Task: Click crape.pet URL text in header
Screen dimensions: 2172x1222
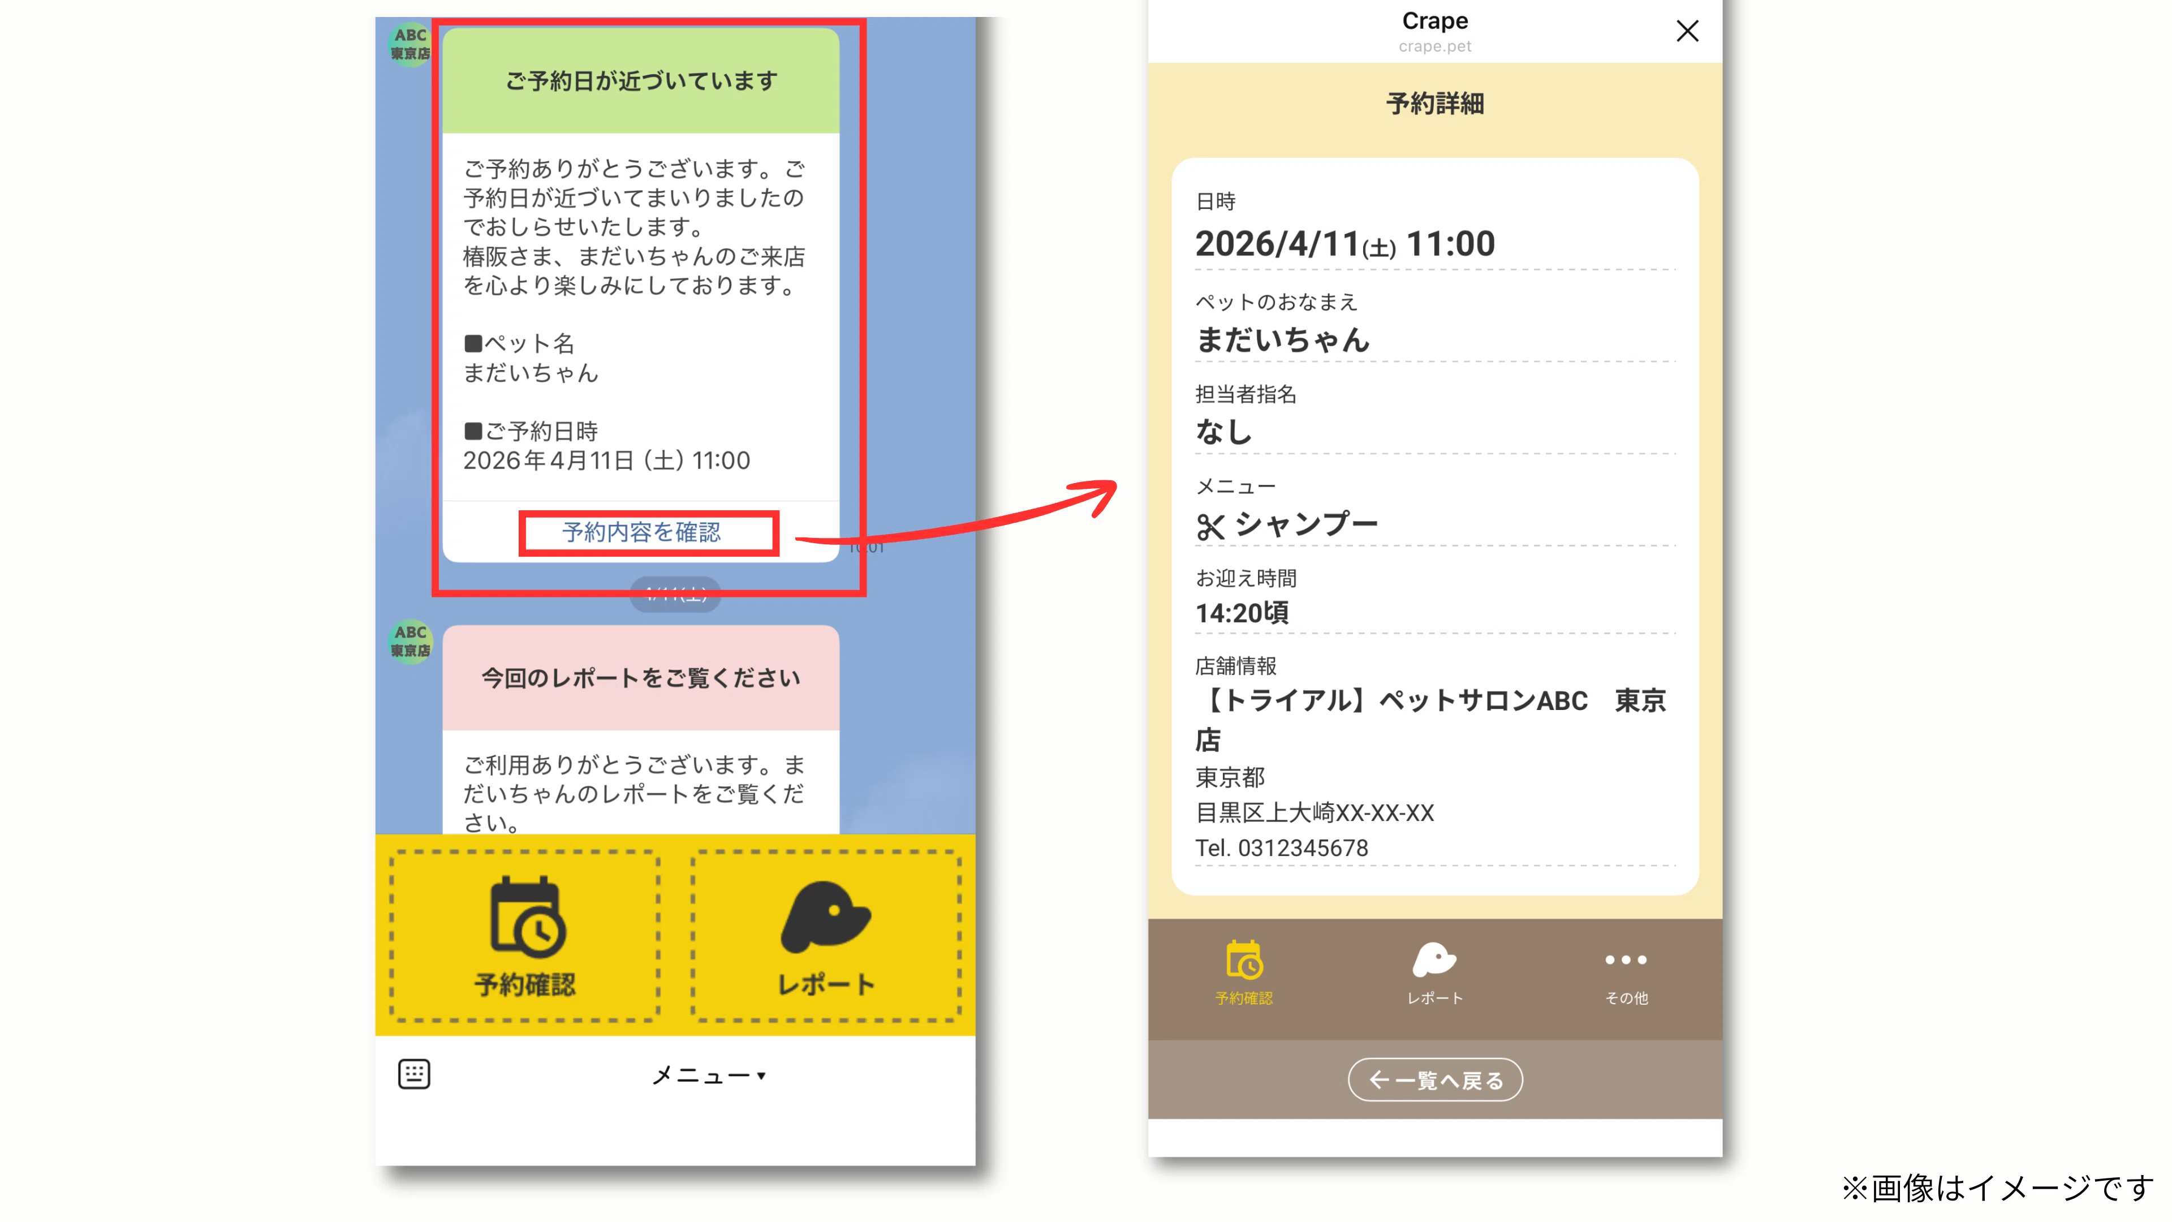Action: (x=1434, y=46)
